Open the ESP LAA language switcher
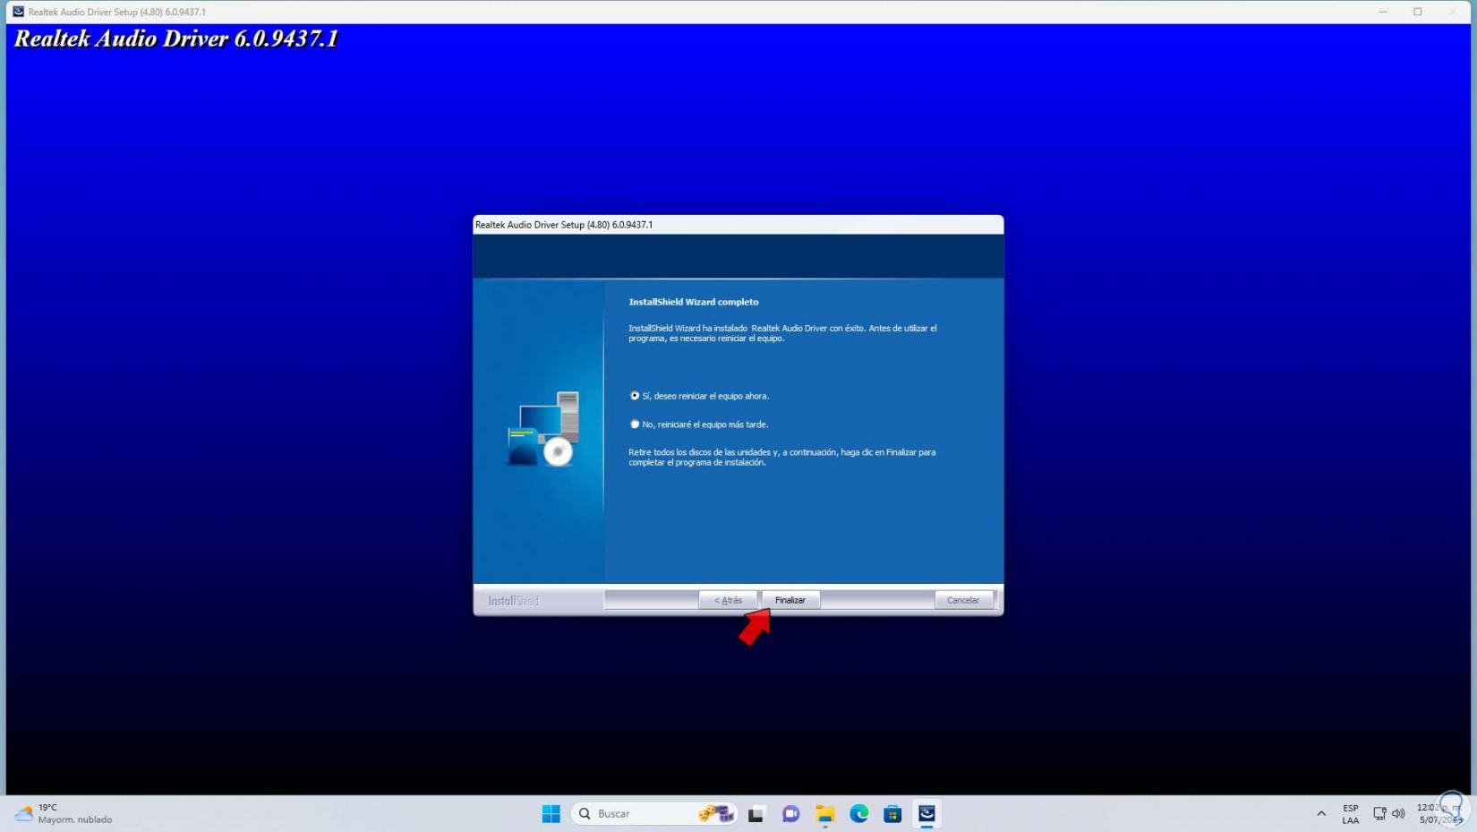Screen dimensions: 1477x832 click(x=1350, y=813)
